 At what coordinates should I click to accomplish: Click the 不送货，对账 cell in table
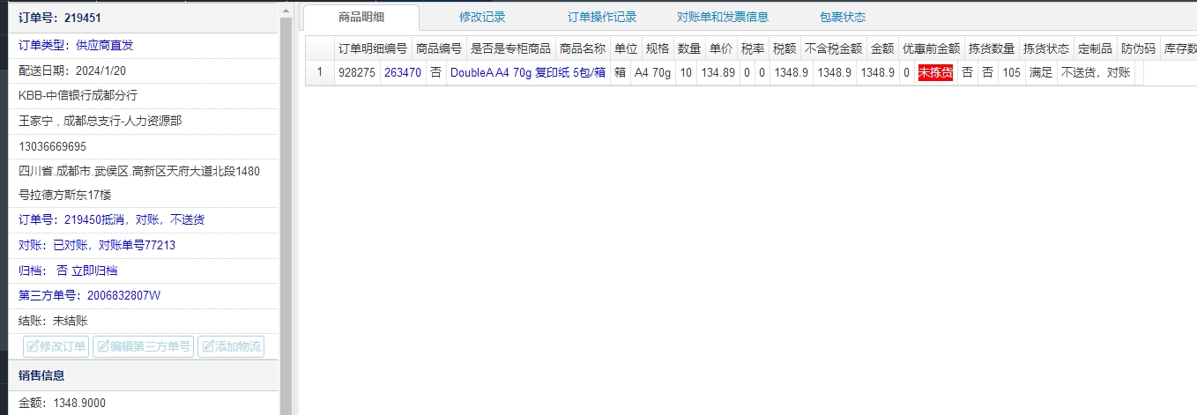pyautogui.click(x=1095, y=73)
